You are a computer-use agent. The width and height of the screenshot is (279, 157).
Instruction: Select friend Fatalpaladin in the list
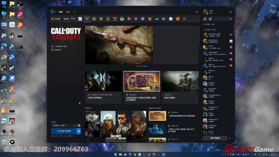coord(218,53)
